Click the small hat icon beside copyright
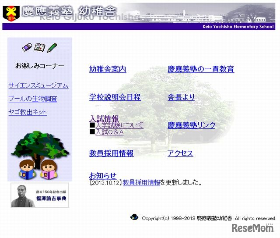The image size is (280, 238). [134, 217]
